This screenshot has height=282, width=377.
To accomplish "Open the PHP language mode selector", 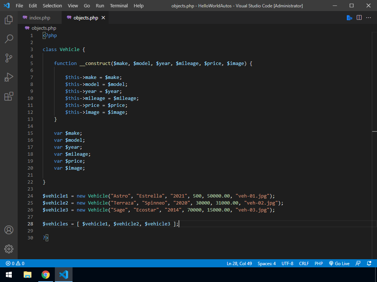I will coord(318,263).
